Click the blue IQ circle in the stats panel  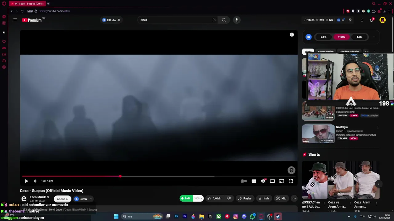coord(308,37)
